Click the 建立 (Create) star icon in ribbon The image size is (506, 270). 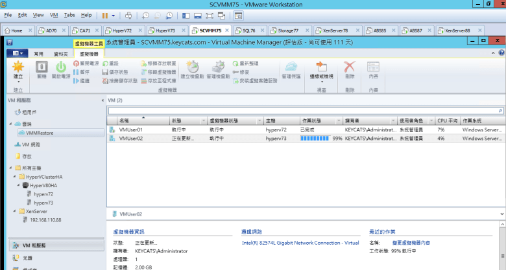tap(18, 67)
